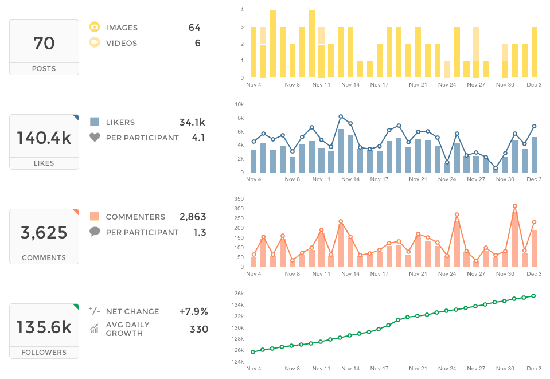Click the Nov 4 bar in posts chart
The width and height of the screenshot is (550, 379).
pyautogui.click(x=253, y=52)
